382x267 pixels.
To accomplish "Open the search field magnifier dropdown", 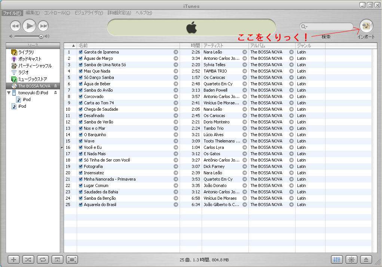I will 304,26.
